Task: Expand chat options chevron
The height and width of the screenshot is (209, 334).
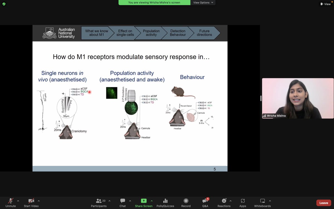Action: [x=130, y=201]
